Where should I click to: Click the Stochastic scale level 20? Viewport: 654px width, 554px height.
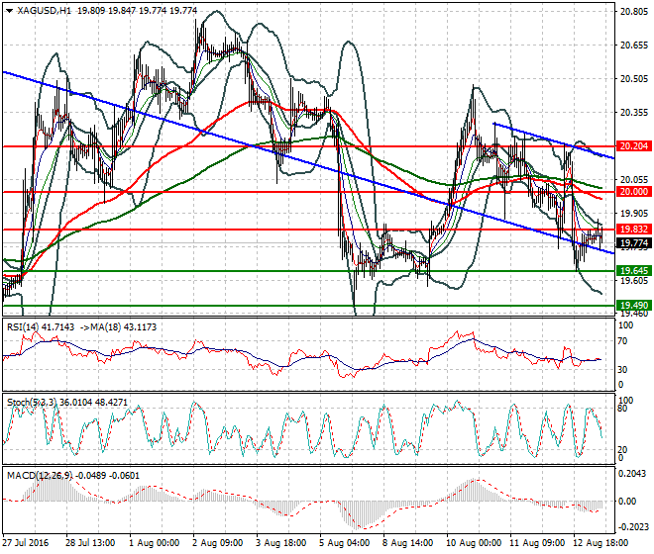pyautogui.click(x=622, y=450)
